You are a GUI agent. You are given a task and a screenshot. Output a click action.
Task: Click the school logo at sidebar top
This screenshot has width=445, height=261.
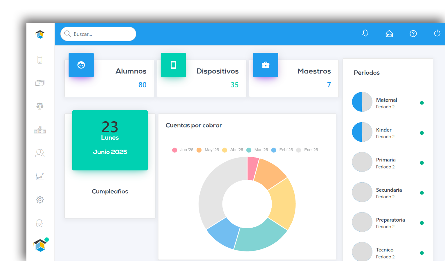40,35
